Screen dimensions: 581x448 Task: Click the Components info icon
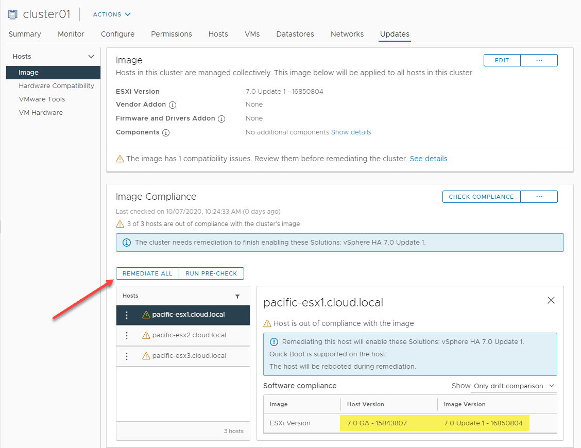point(166,132)
